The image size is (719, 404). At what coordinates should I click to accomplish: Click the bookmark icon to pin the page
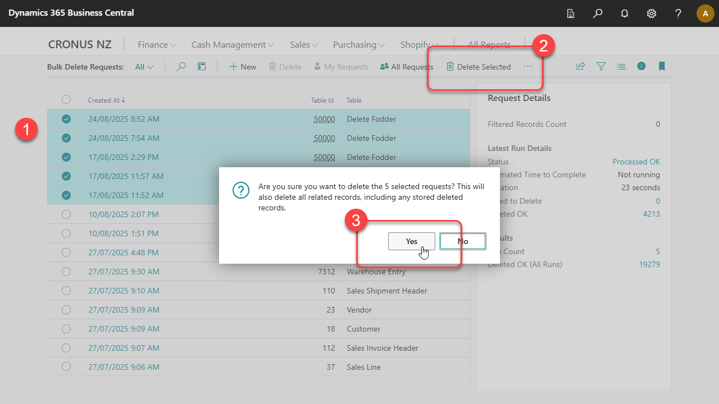tap(662, 66)
